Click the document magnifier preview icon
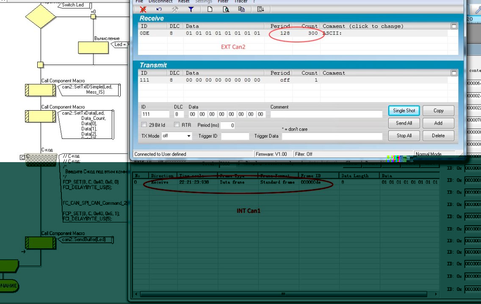Viewport: 481px width, 304px height. (x=226, y=9)
